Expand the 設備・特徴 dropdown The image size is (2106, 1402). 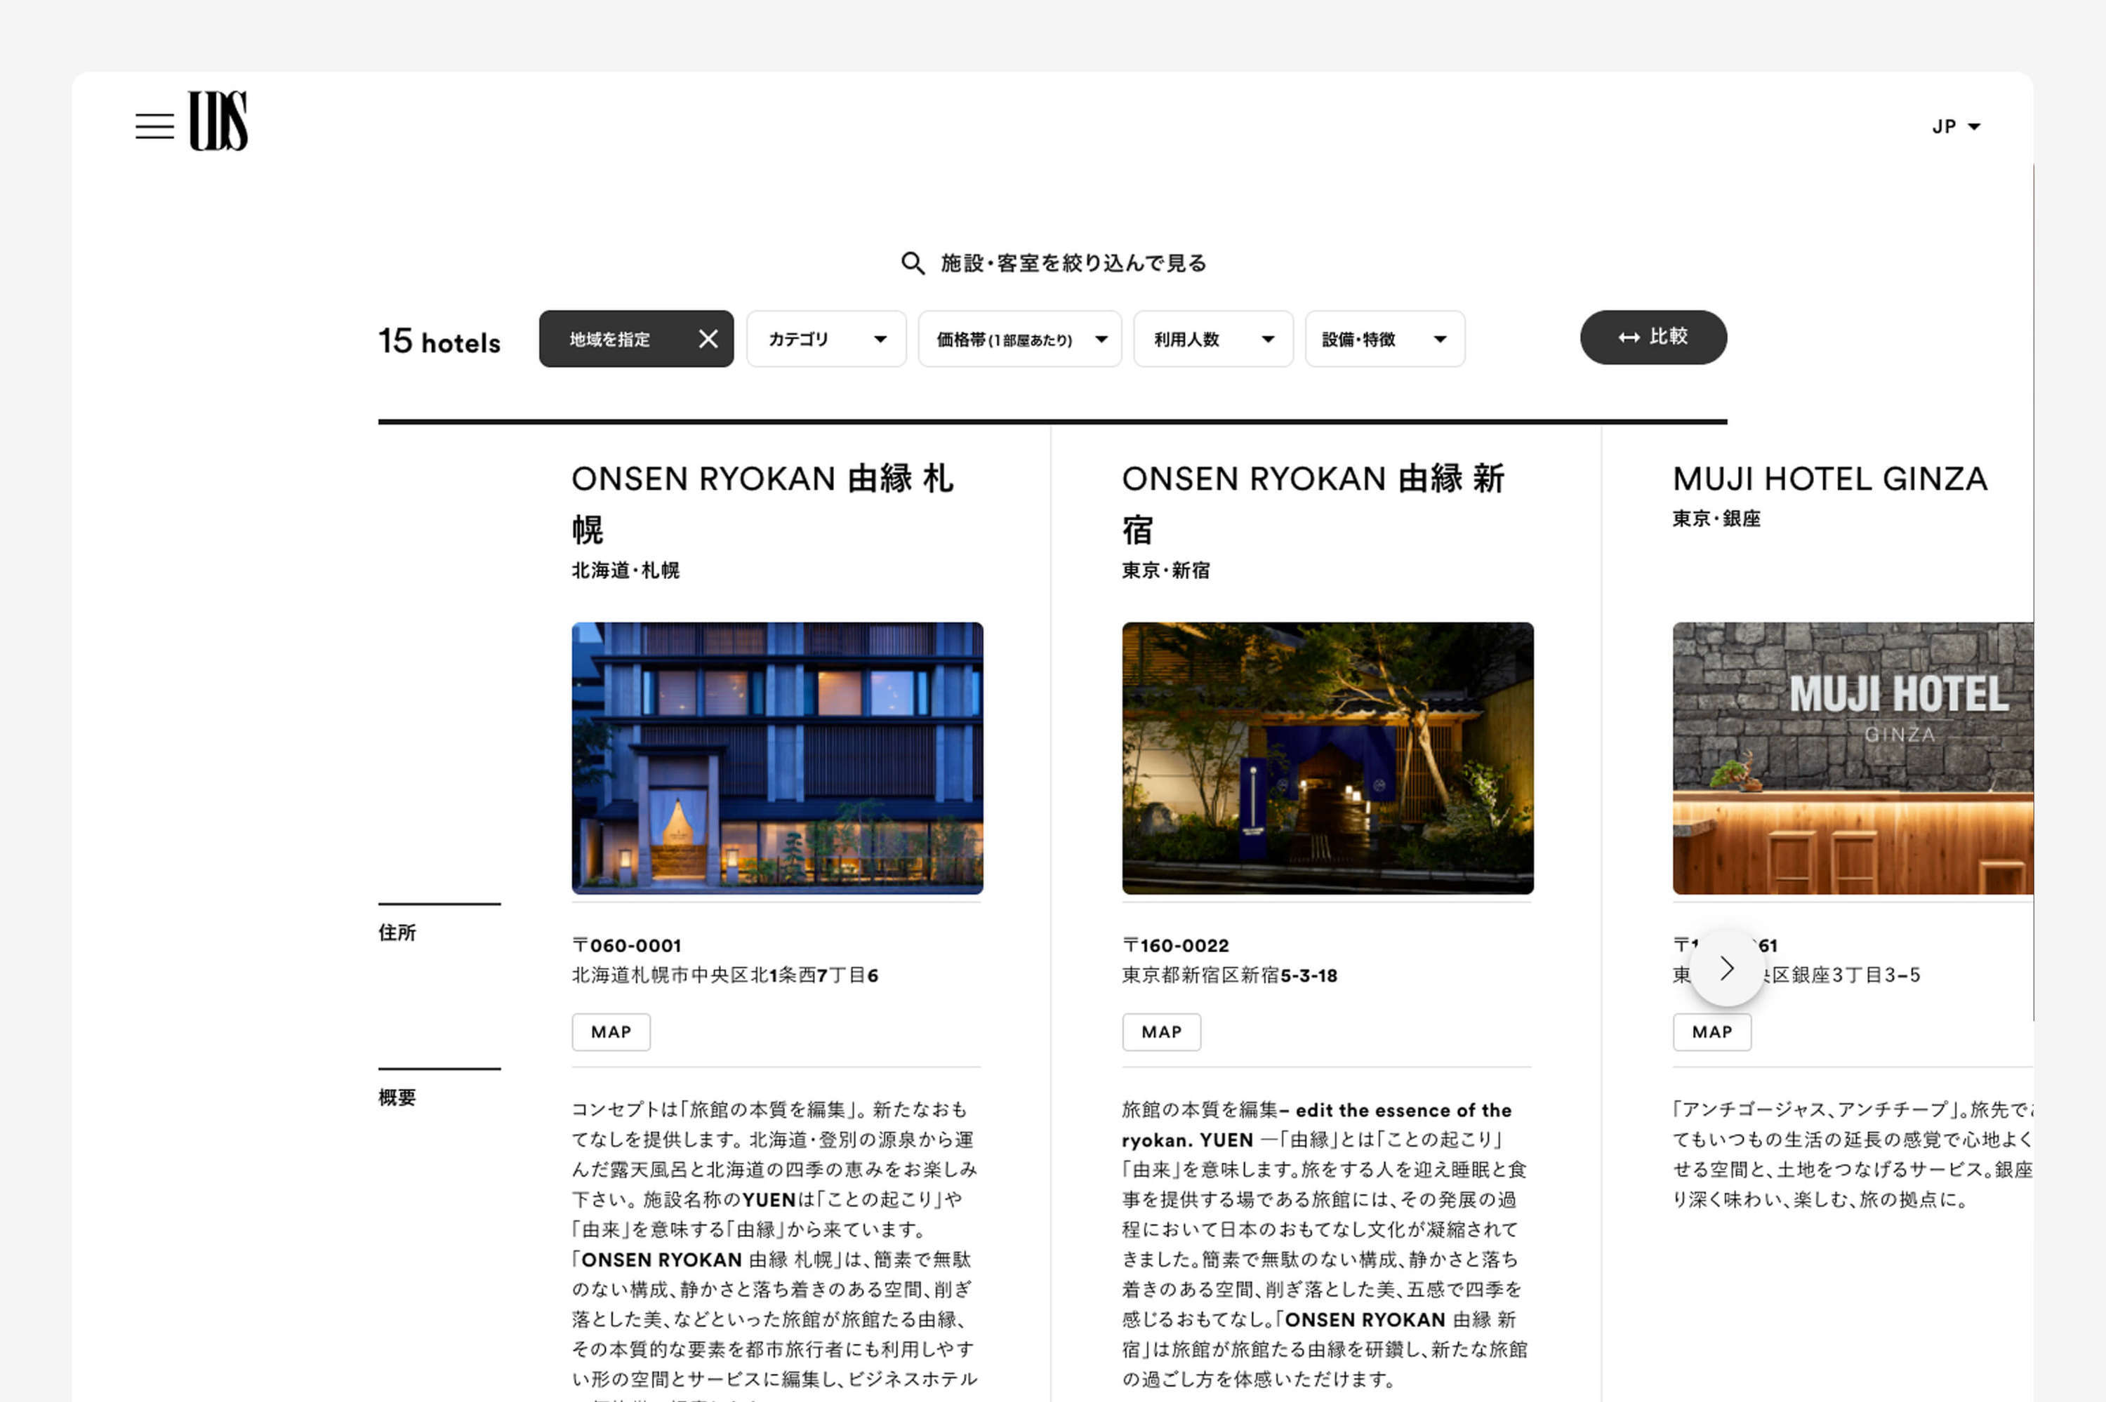tap(1384, 339)
